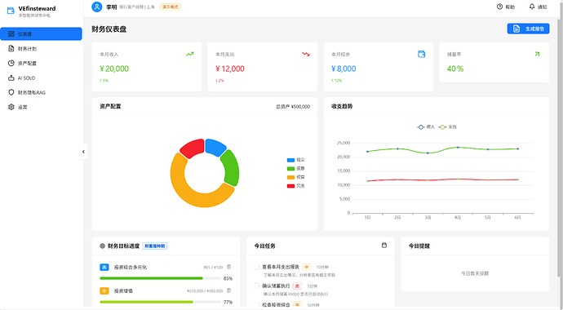
Task: Click the document icon inside 生成报告 button
Action: pyautogui.click(x=516, y=29)
